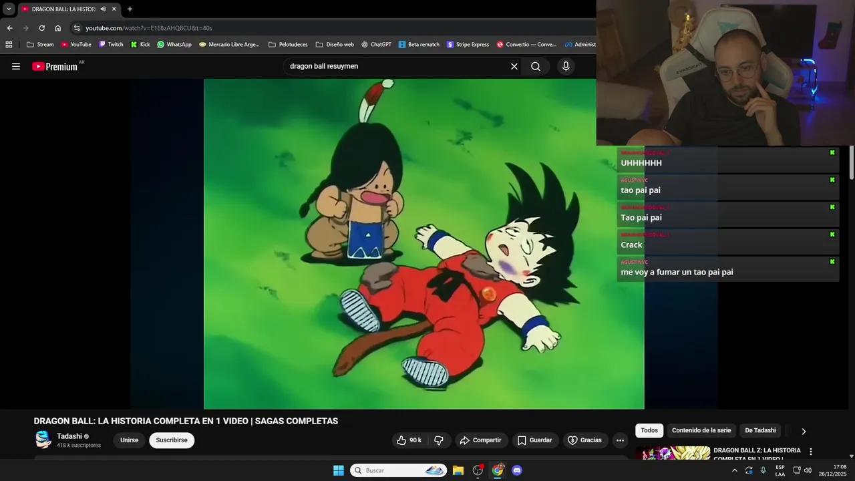Screen dimensions: 855x481
Task: Open Tadashi channel avatar
Action: click(x=43, y=440)
